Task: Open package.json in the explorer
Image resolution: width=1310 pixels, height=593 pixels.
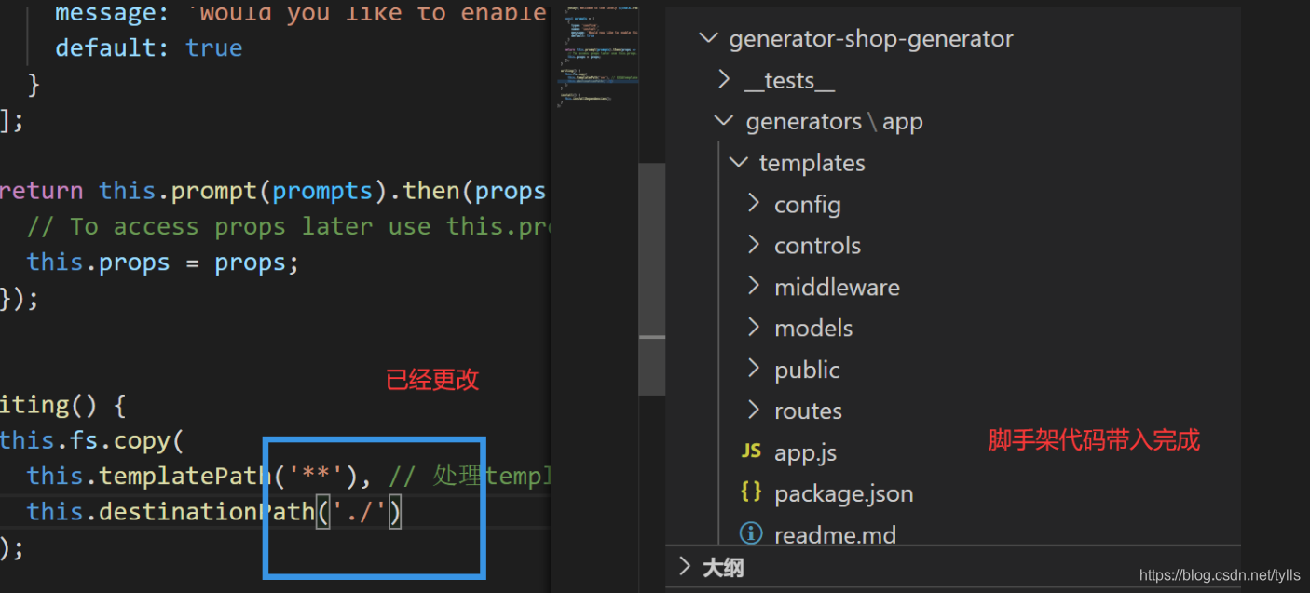Action: (844, 493)
